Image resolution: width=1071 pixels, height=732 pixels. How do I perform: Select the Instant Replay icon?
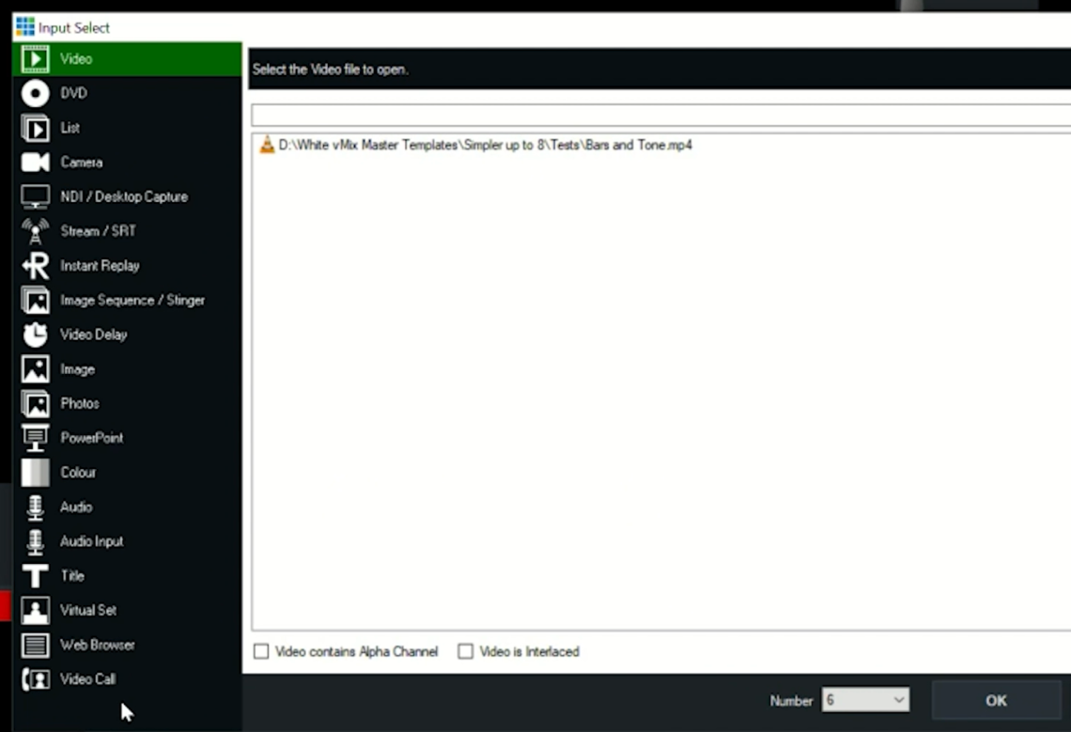(x=35, y=266)
